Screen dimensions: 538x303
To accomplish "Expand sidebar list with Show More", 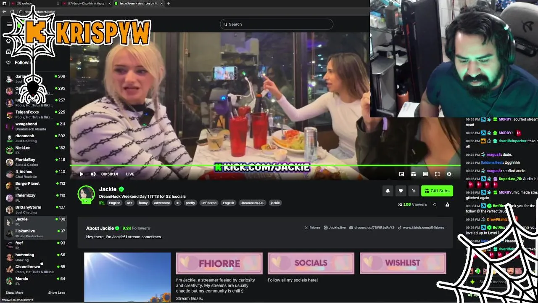I will (14, 292).
